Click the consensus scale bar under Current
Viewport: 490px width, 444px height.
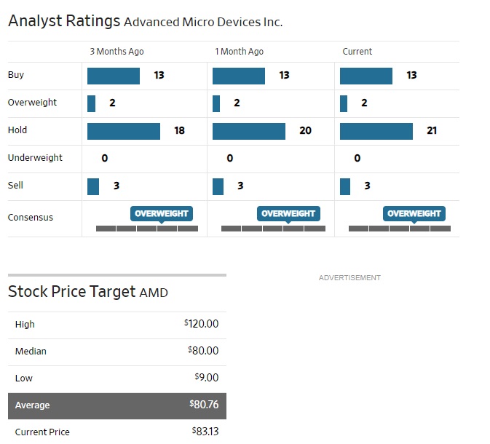399,229
